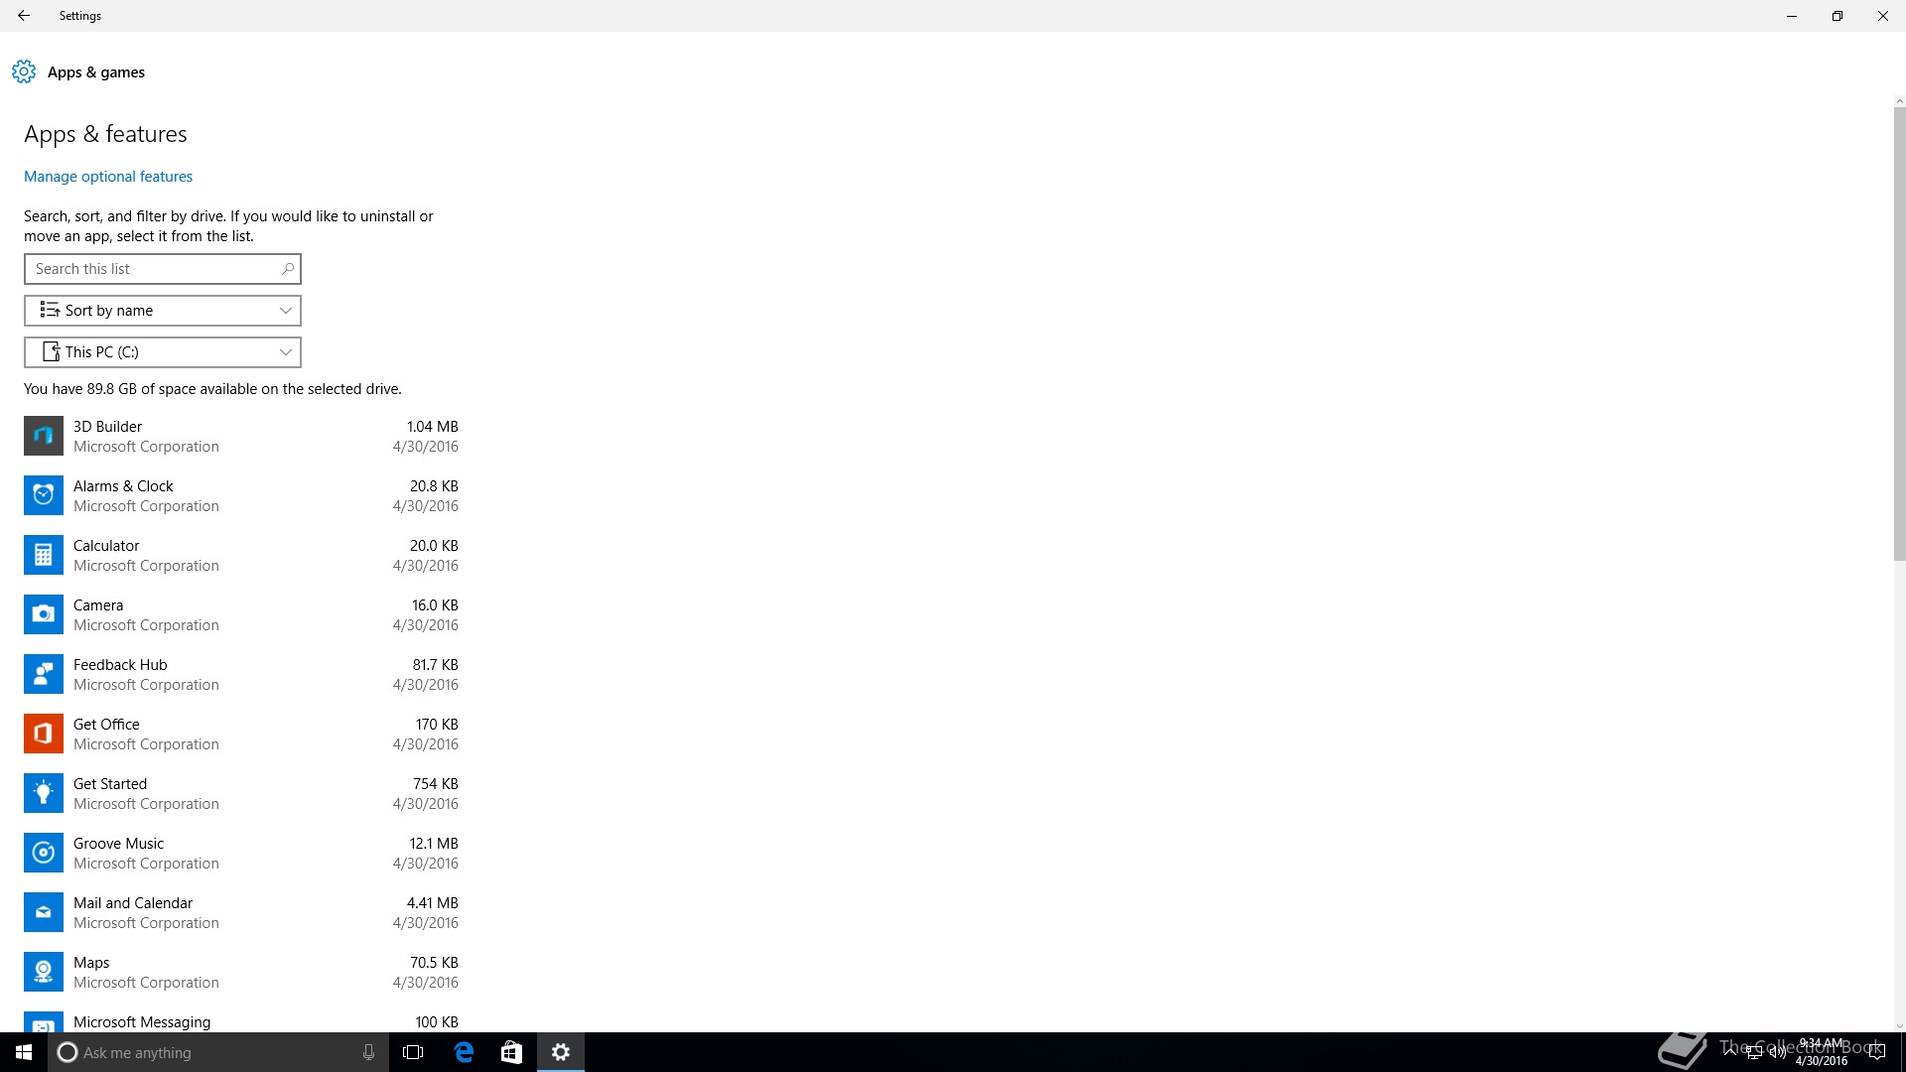Click the Settings gear taskbar button
This screenshot has width=1906, height=1072.
[561, 1052]
